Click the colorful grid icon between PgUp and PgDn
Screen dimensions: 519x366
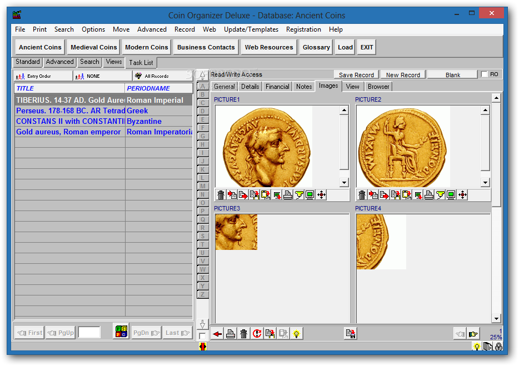121,332
